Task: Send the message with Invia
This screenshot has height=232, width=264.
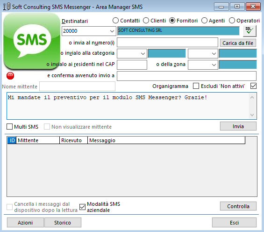Action: [238, 126]
